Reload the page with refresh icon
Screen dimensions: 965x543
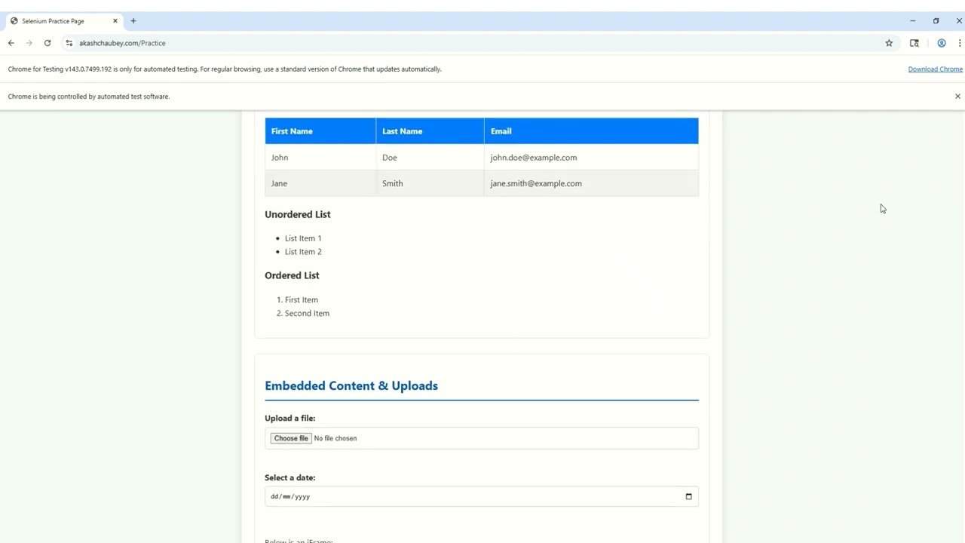tap(47, 43)
